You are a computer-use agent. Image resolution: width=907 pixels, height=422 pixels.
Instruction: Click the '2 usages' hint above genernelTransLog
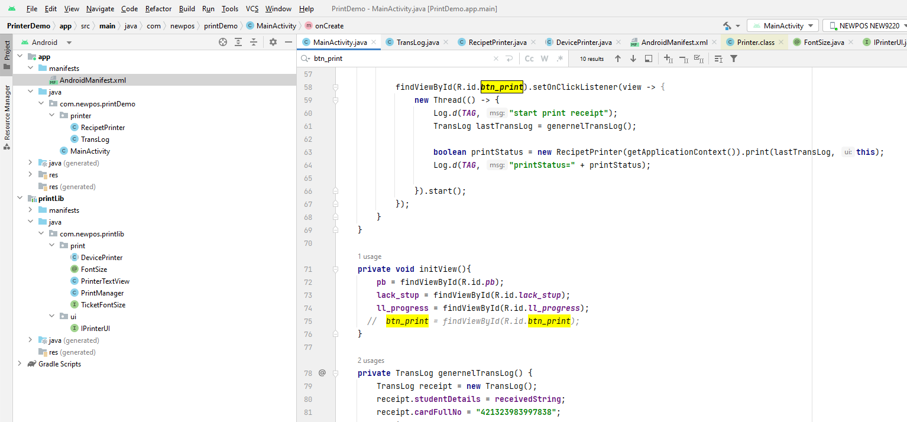tap(371, 361)
